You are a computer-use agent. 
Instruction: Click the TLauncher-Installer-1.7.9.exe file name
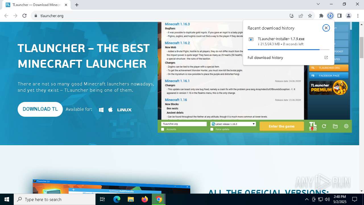coord(281,39)
